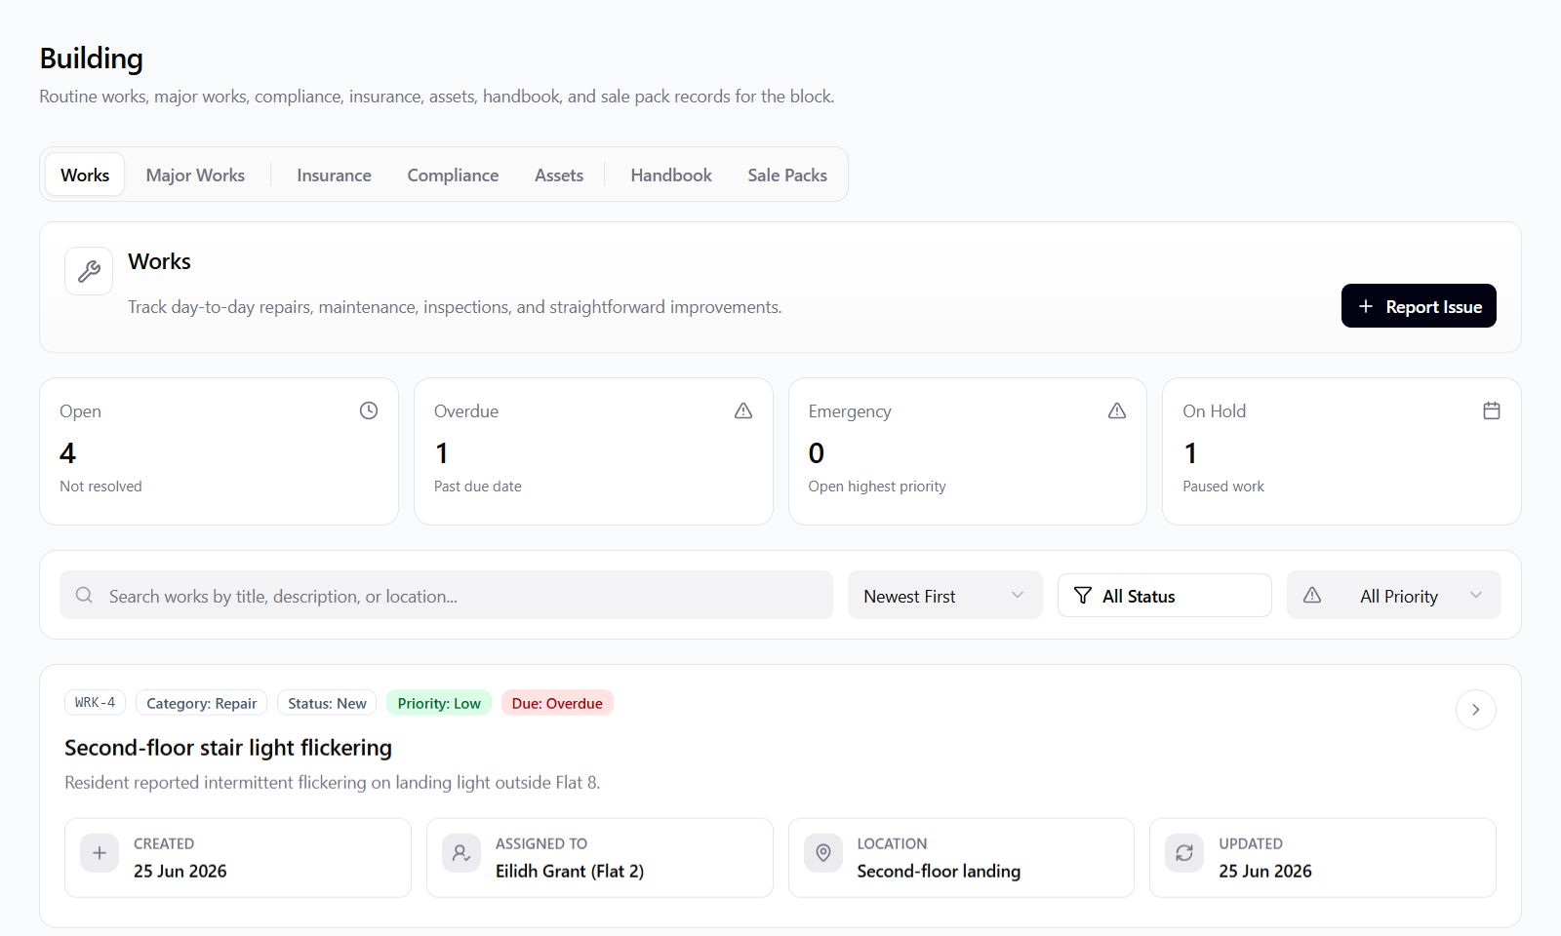1561x936 pixels.
Task: Click the map pin icon in Location tile
Action: (x=823, y=853)
